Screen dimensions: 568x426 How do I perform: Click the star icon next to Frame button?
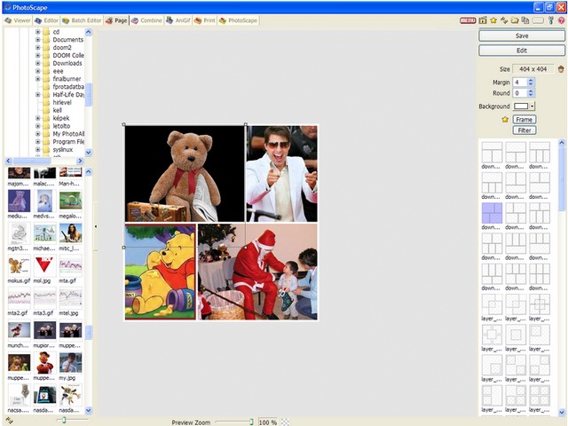505,120
